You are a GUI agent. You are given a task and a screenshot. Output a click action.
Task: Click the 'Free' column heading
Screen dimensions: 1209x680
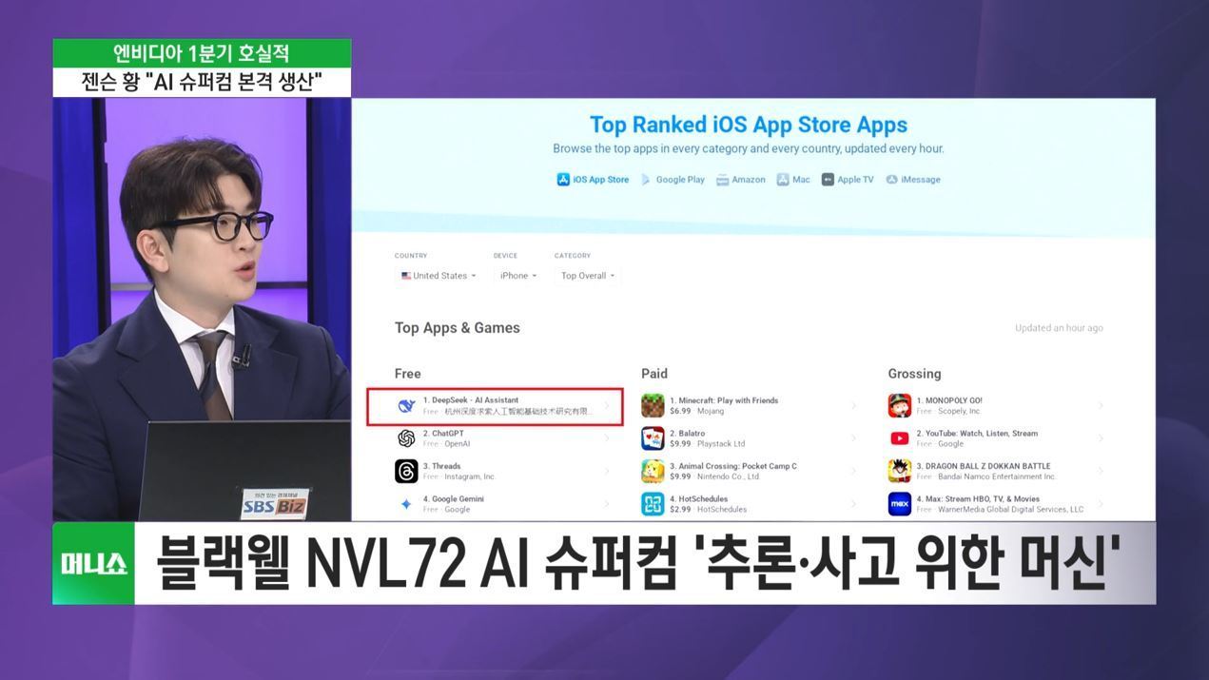407,374
